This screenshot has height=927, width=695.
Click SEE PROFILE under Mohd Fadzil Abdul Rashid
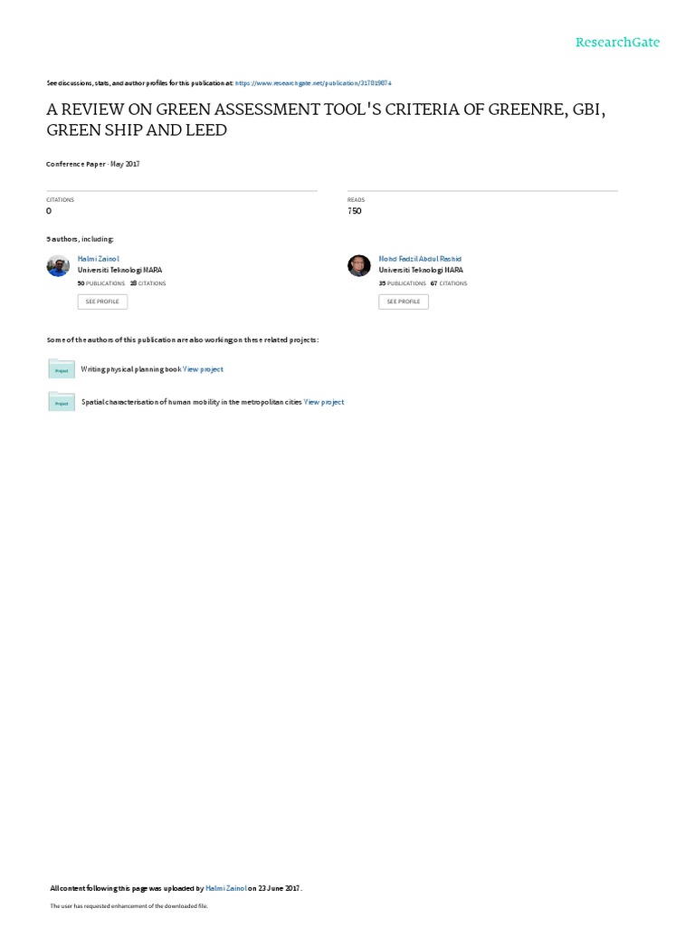[x=404, y=301]
